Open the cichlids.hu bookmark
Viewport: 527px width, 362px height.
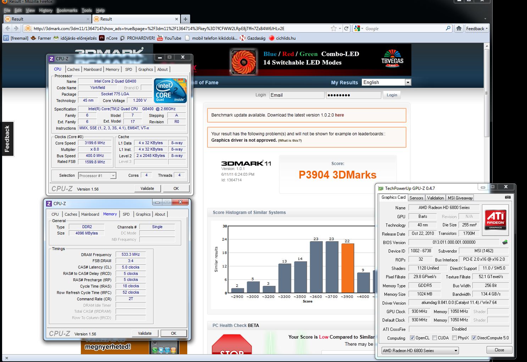pyautogui.click(x=282, y=38)
